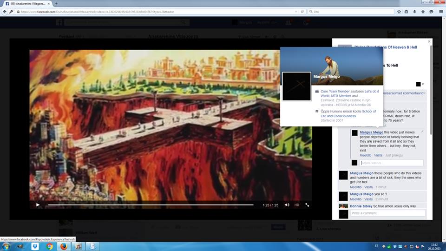The image size is (446, 251).
Task: Click the ET language indicator
Action: 376,246
